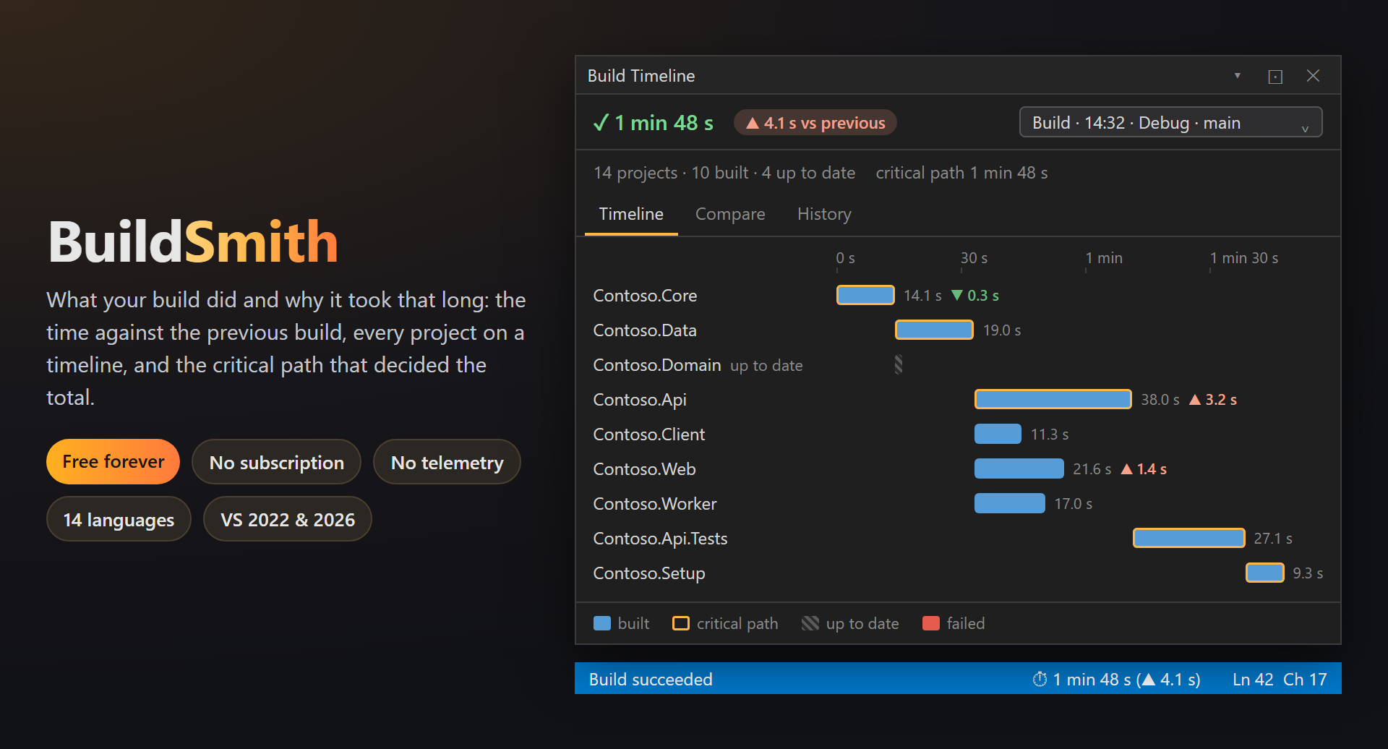
Task: Click the No subscription badge
Action: (276, 462)
